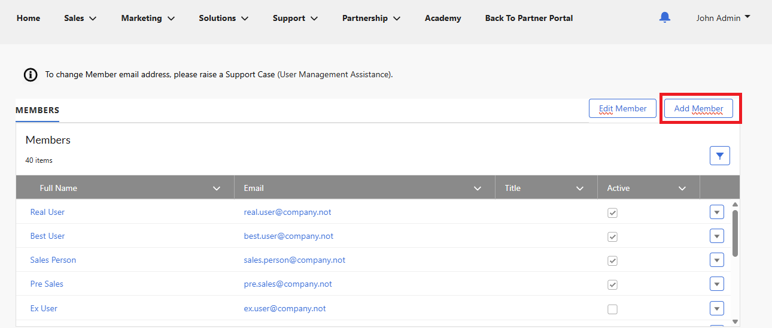Click the members table scrollbar thumb

pyautogui.click(x=735, y=233)
